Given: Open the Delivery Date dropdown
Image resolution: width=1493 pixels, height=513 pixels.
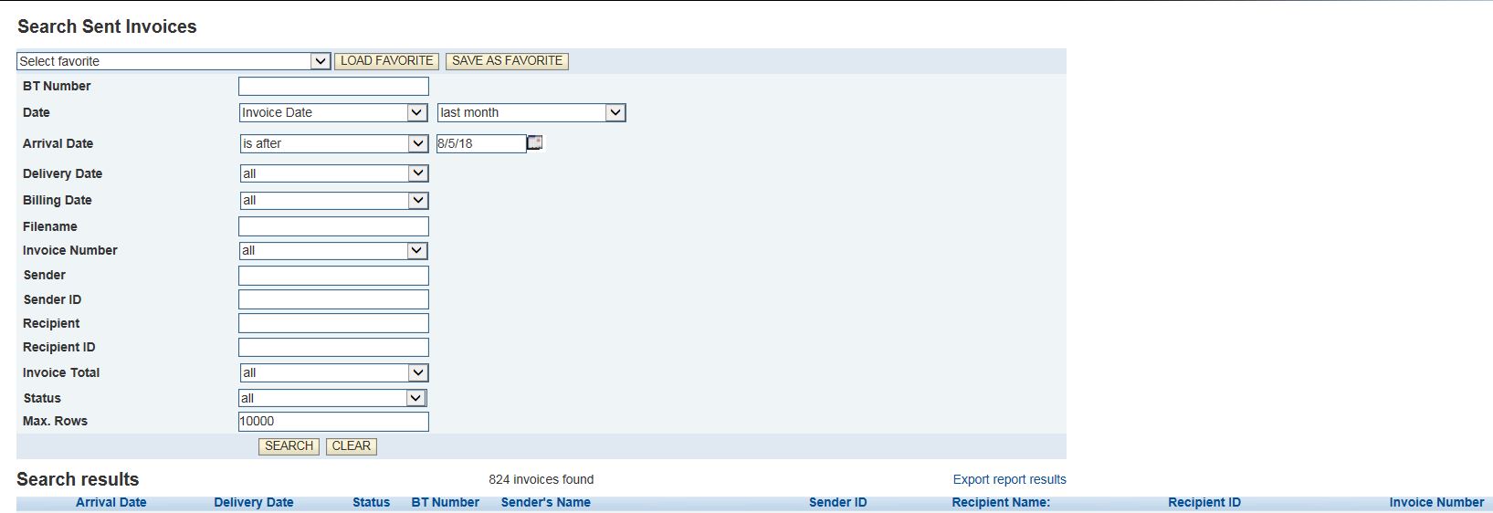Looking at the screenshot, I should (x=333, y=173).
